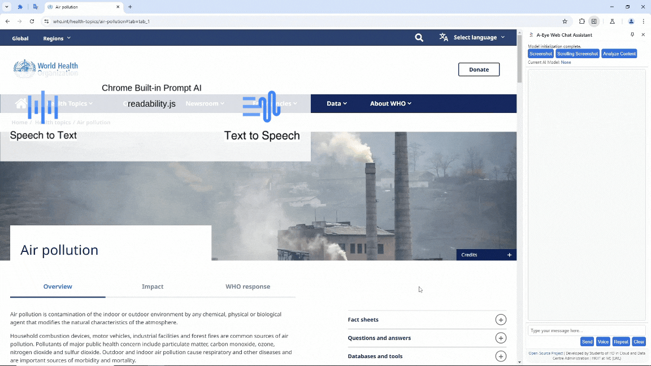Expand the Emergencies menu chevron
The width and height of the screenshot is (651, 366).
(295, 103)
